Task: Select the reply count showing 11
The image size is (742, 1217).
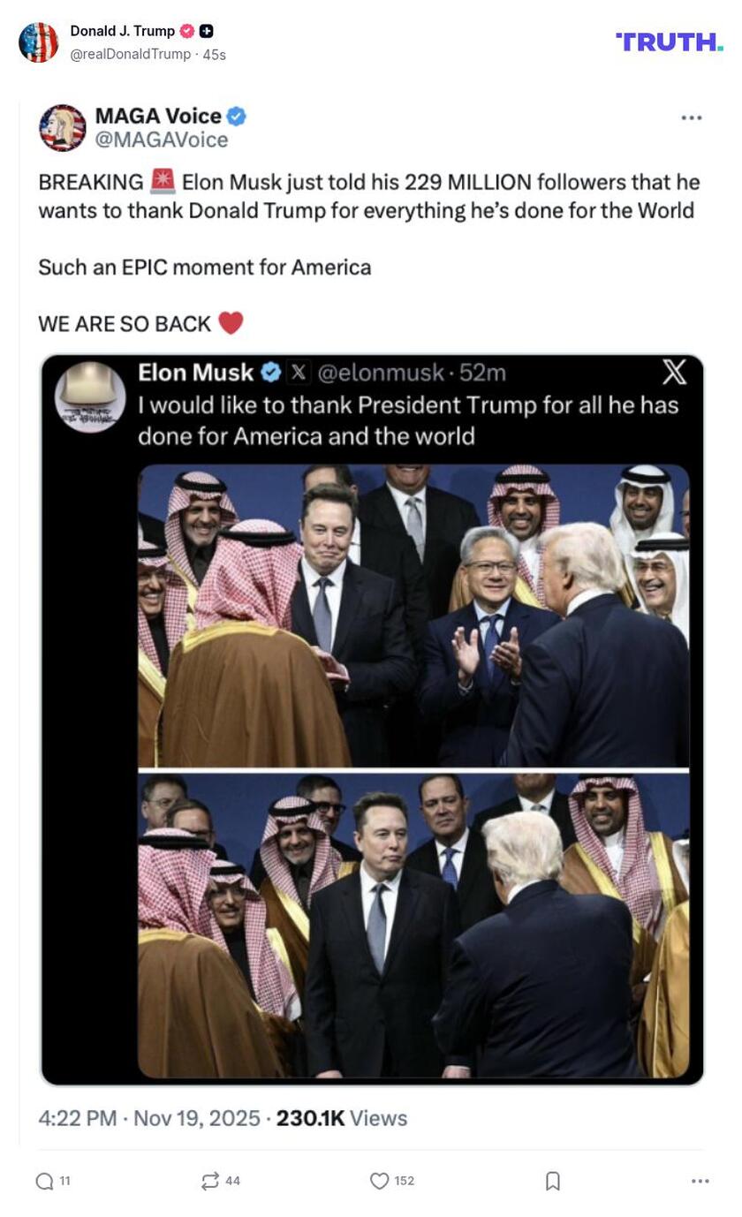Action: point(64,1180)
